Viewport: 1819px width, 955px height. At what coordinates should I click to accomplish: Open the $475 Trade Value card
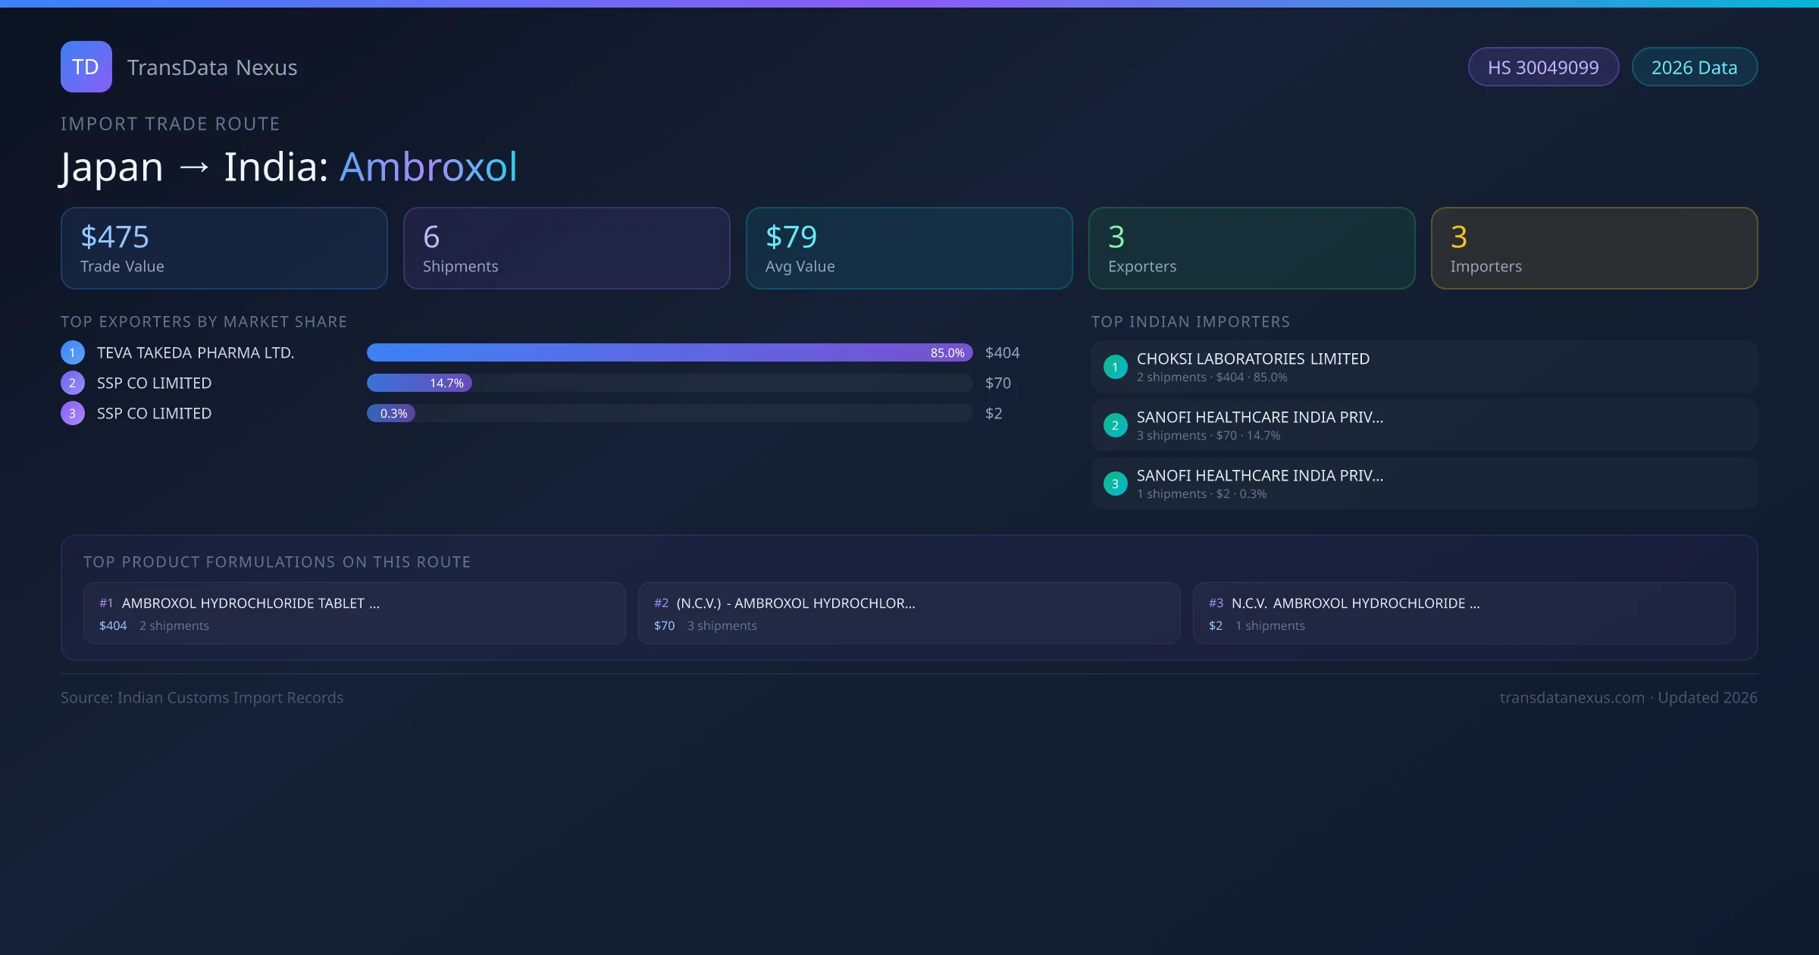[x=224, y=249]
